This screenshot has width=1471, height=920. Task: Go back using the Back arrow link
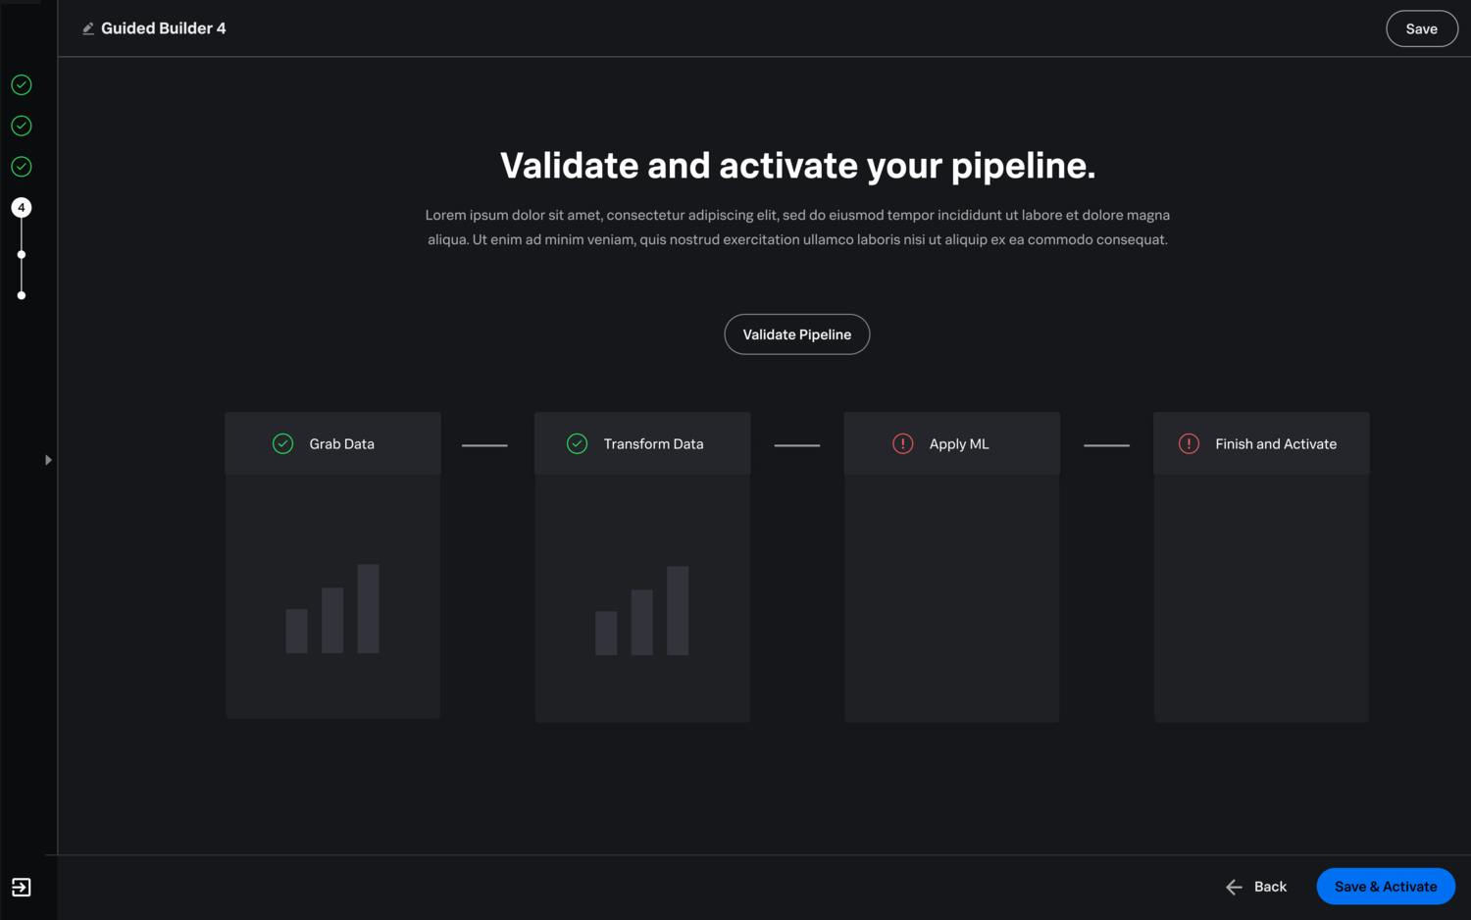pyautogui.click(x=1256, y=887)
